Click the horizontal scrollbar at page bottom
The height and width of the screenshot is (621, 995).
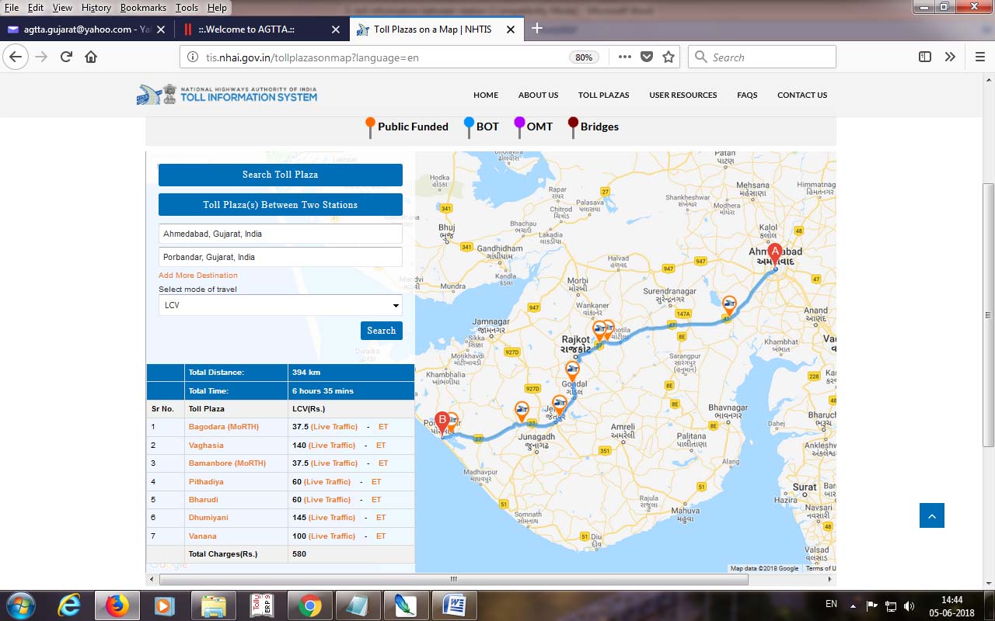click(453, 579)
